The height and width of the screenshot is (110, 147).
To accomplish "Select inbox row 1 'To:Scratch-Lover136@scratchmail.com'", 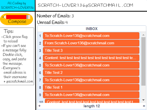I will 91,36.
